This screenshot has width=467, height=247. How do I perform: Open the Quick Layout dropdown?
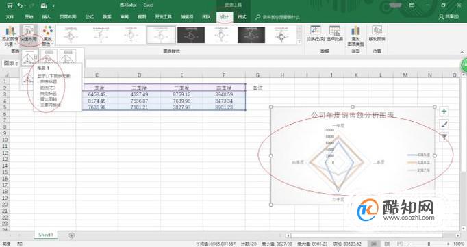[x=28, y=36]
